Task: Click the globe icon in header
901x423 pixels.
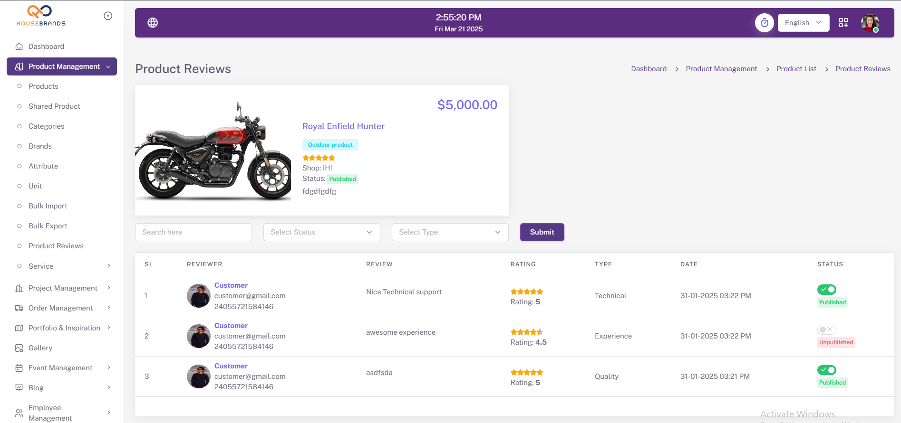Action: coord(153,23)
